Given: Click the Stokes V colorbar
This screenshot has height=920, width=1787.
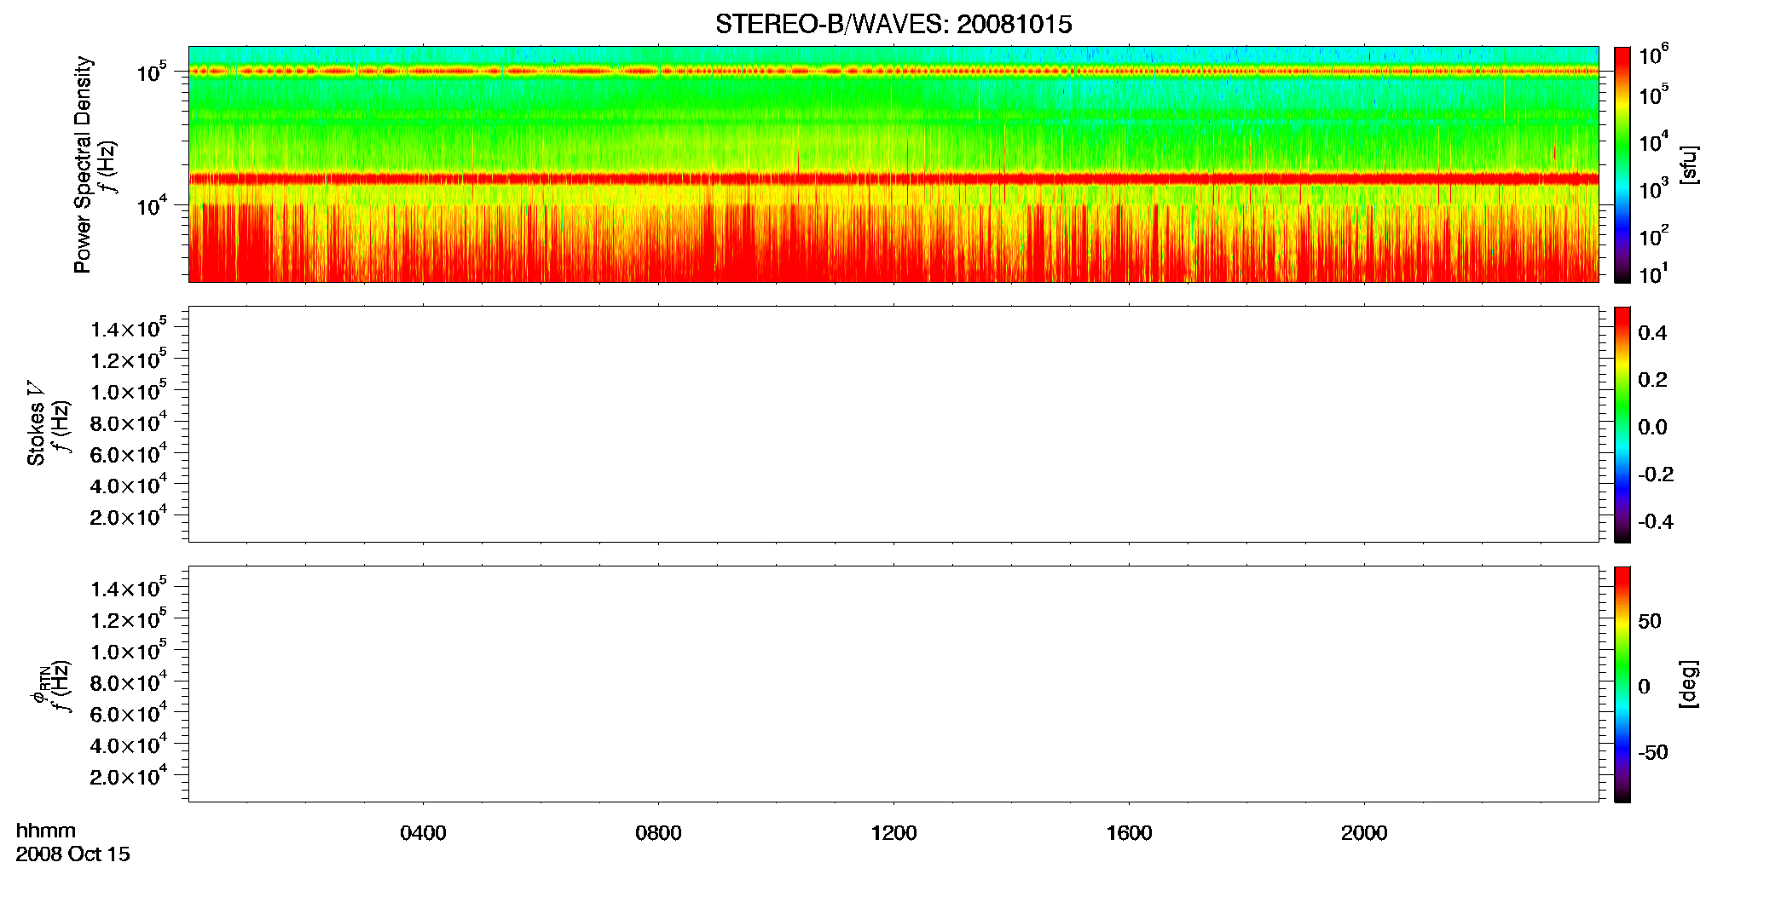Looking at the screenshot, I should pyautogui.click(x=1622, y=424).
